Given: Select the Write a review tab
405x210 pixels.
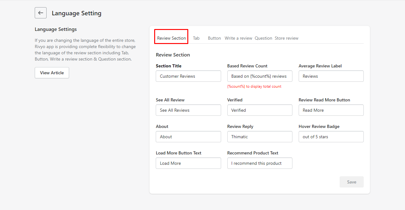Looking at the screenshot, I should (x=238, y=38).
